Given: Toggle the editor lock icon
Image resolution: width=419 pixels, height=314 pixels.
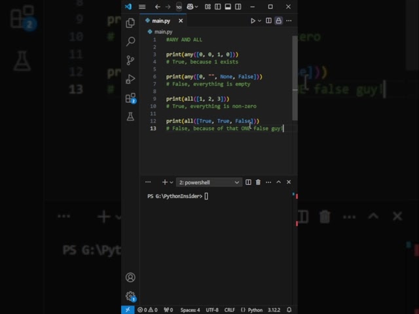Looking at the screenshot, I should [279, 21].
